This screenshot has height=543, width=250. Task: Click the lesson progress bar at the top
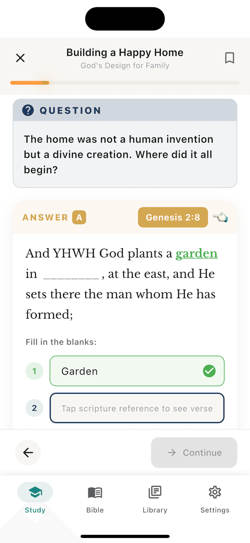[125, 83]
